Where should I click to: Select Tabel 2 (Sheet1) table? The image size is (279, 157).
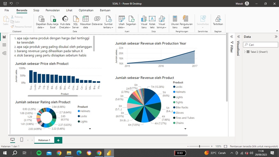click(x=259, y=52)
